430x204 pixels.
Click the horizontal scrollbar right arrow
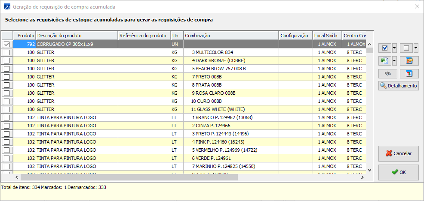click(x=362, y=177)
